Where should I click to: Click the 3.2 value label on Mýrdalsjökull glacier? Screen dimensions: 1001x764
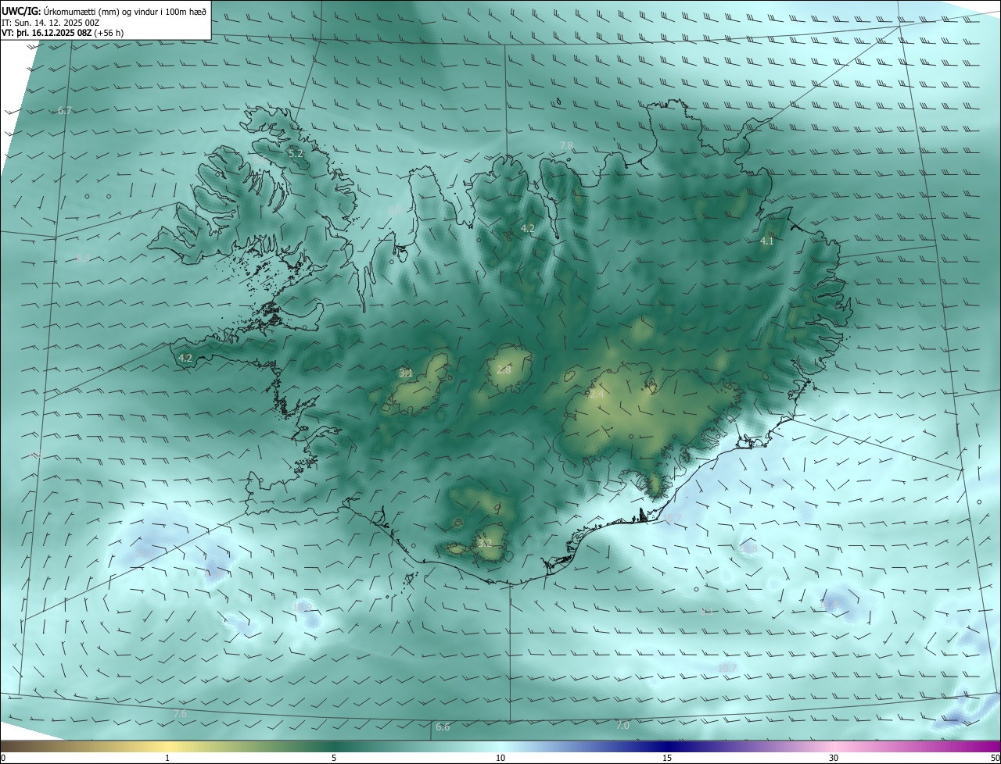[x=485, y=544]
